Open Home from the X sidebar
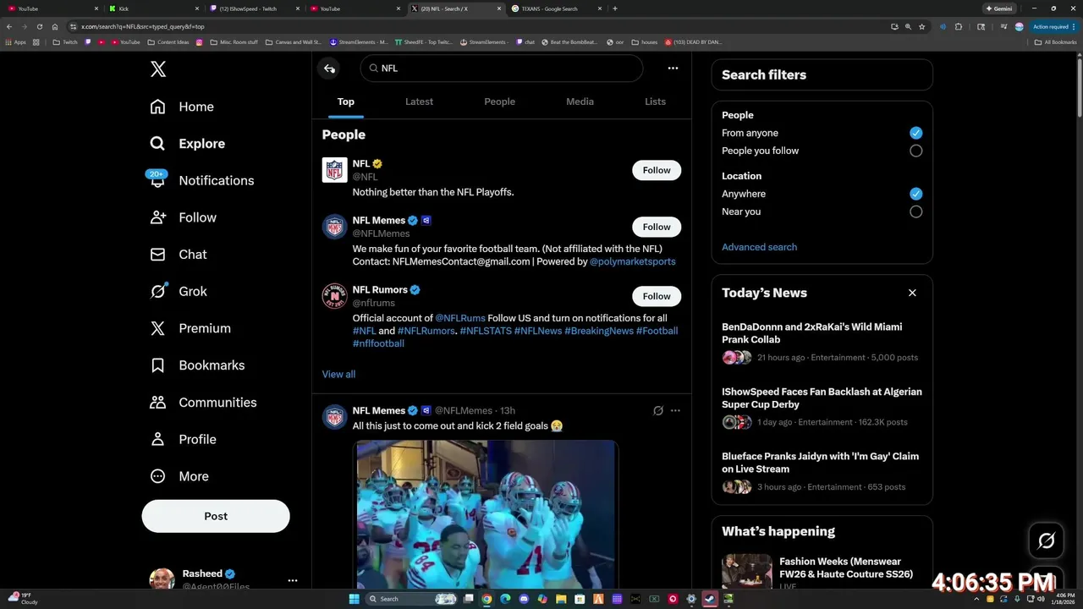Viewport: 1083px width, 609px height. 183,107
